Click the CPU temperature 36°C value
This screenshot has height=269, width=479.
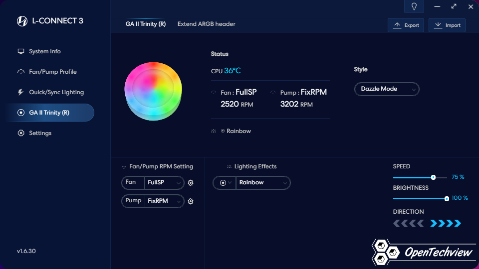point(232,71)
